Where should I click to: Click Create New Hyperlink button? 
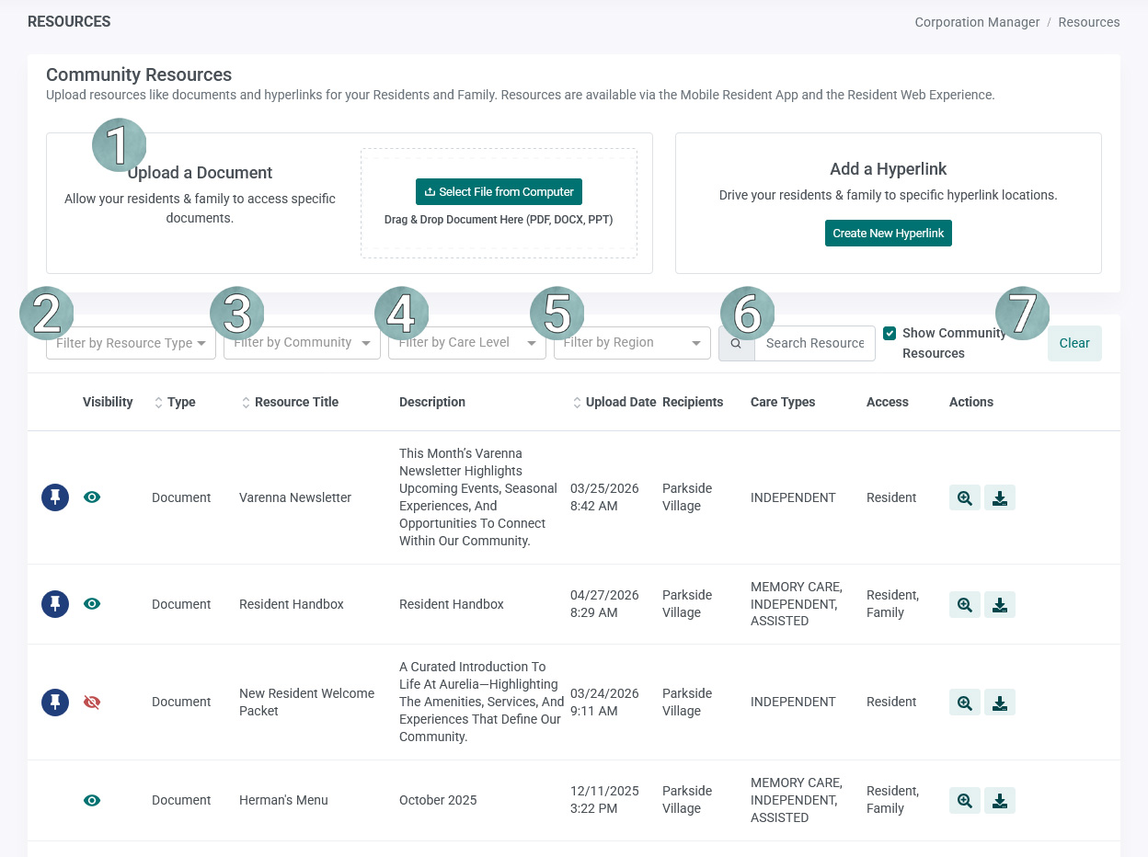[x=889, y=234]
